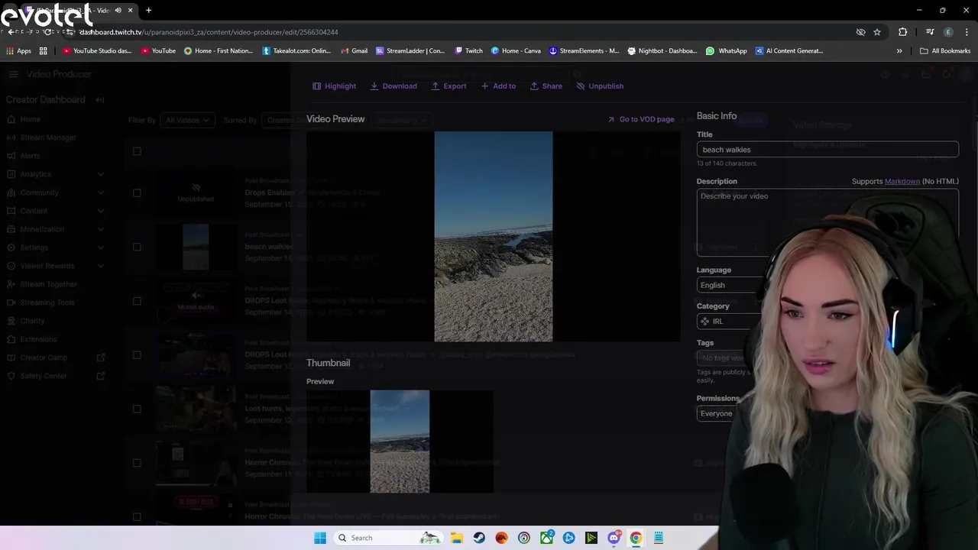Launch Steam from the taskbar
Screen dimensions: 978x550
479,538
